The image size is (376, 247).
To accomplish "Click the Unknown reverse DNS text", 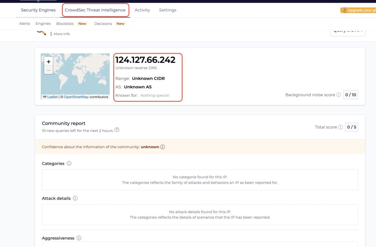I will point(136,68).
